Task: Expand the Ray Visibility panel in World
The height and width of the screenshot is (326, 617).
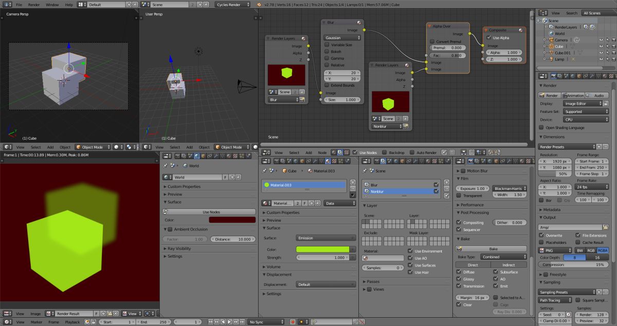Action: 179,248
